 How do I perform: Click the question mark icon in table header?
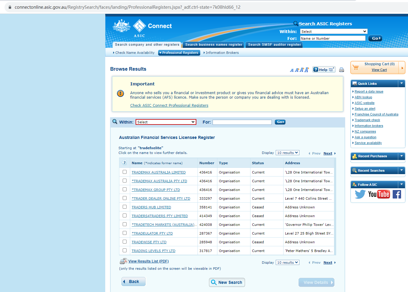click(x=124, y=163)
